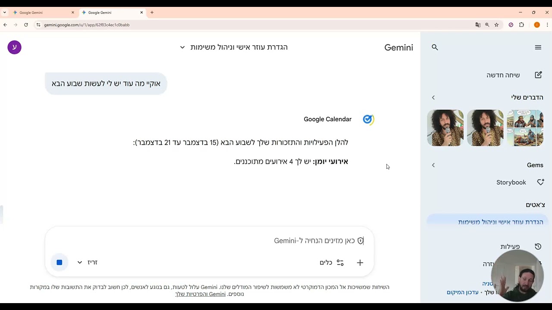552x310 pixels.
Task: Click the Gemini logo text
Action: coord(398,47)
